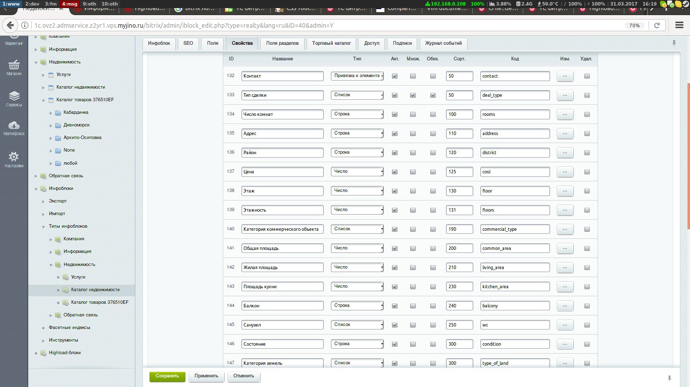
Task: Click Инфоблоки tree icon
Action: point(43,188)
